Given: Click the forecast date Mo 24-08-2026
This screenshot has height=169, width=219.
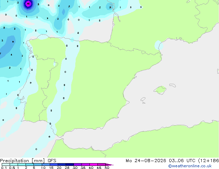Looking at the screenshot, I should 146,161.
